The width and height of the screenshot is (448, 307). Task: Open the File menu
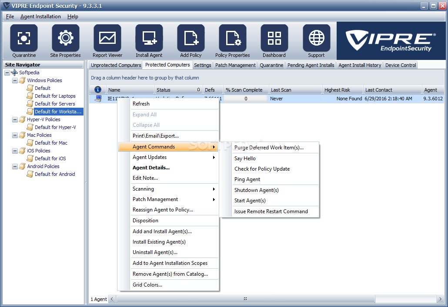coord(10,17)
